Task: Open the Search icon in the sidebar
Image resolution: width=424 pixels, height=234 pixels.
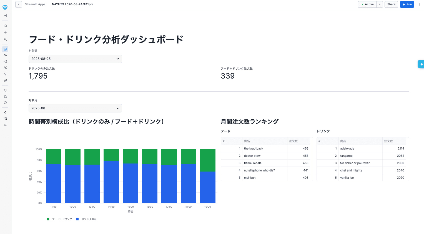Action: pos(5,39)
